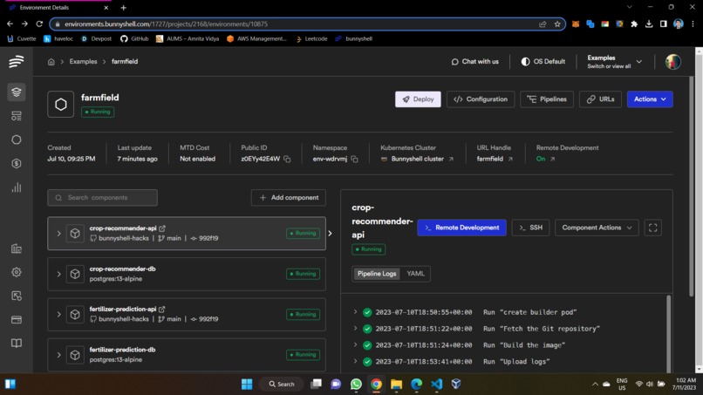Viewport: 703px width, 395px height.
Task: Expand component panel to fullscreen
Action: [652, 228]
